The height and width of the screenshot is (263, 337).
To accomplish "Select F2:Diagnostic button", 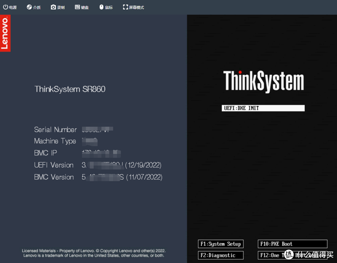I will [221, 255].
